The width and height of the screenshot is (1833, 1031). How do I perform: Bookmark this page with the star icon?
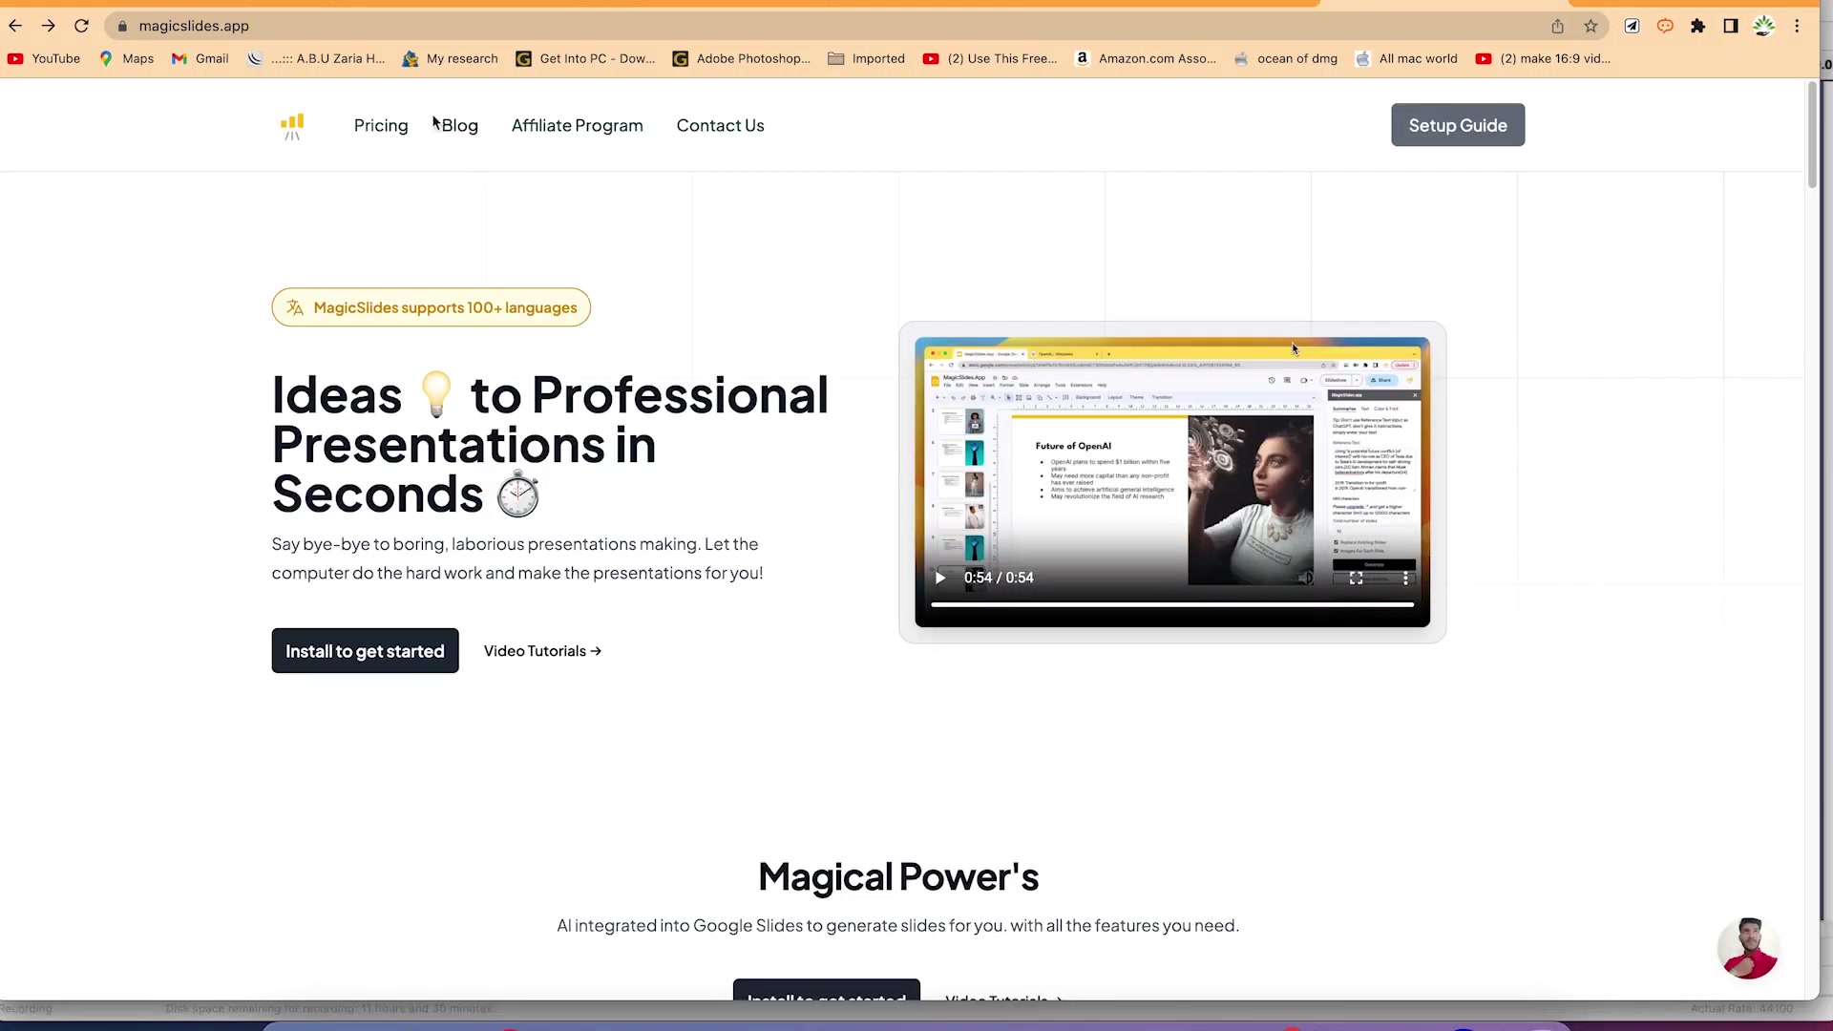tap(1591, 26)
